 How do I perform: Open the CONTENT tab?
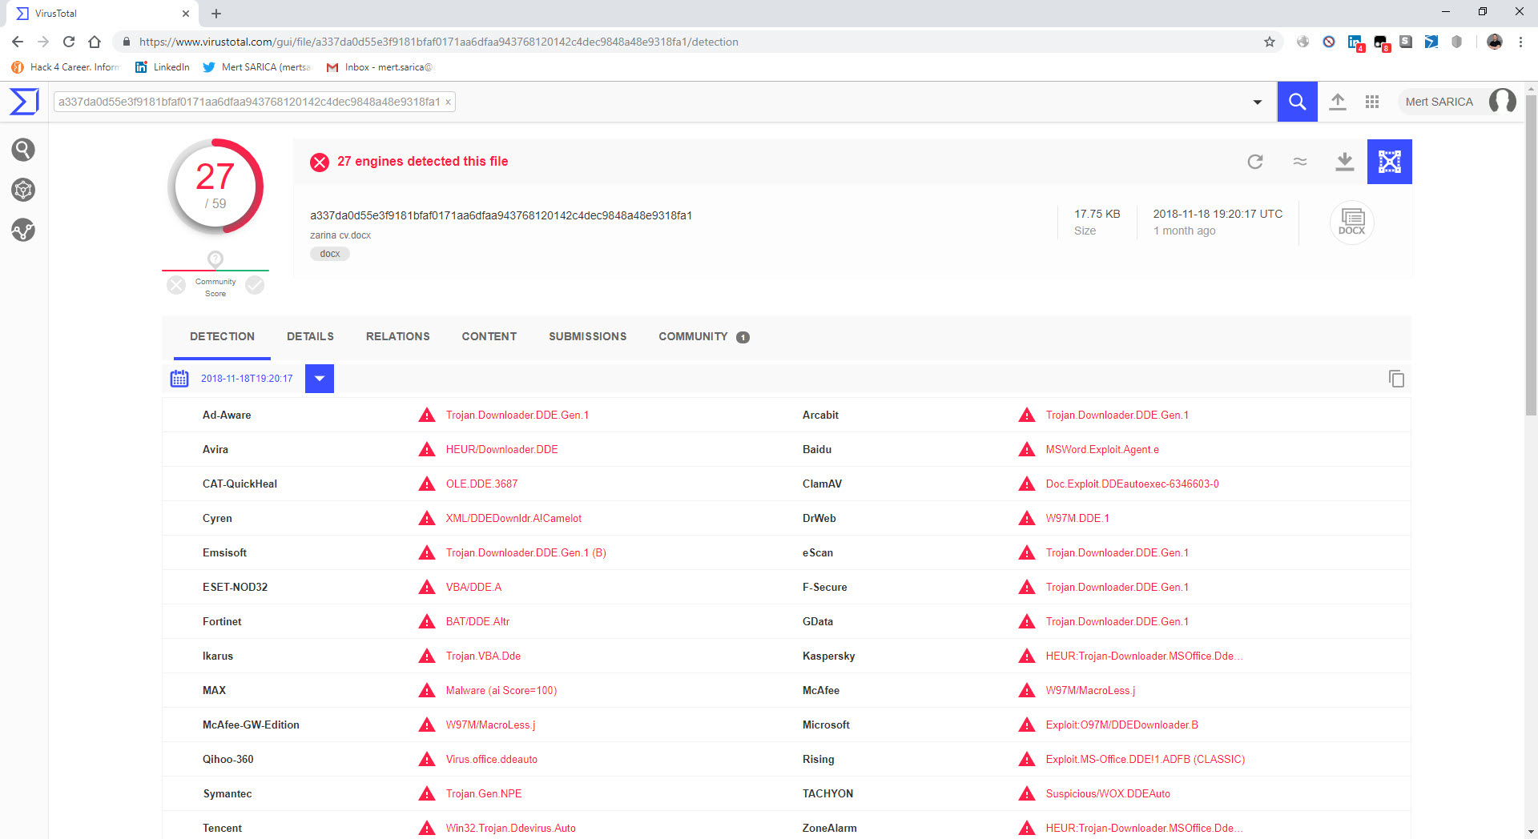[x=489, y=337]
